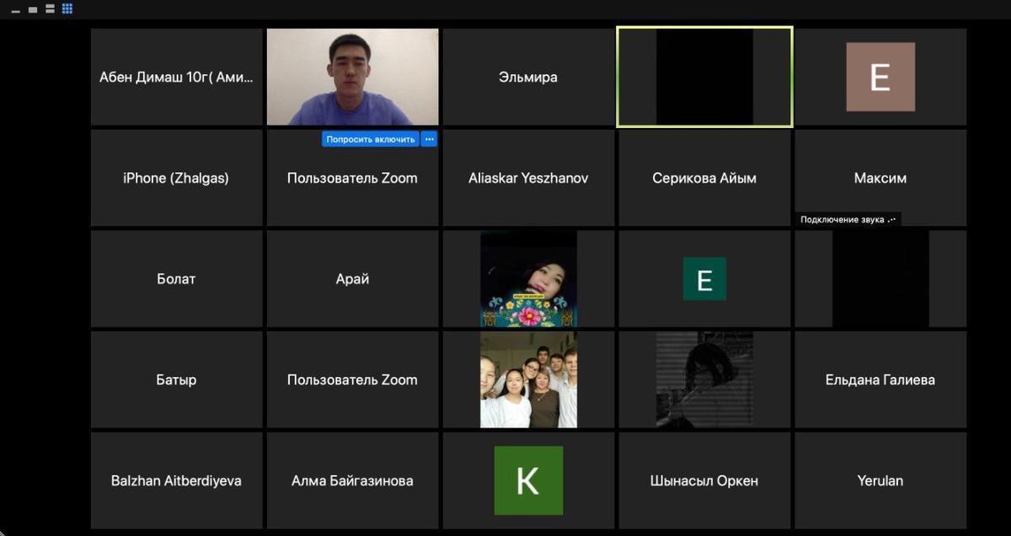Select the iPhone (Zhalgas) participant tile
The width and height of the screenshot is (1011, 536).
coord(176,178)
